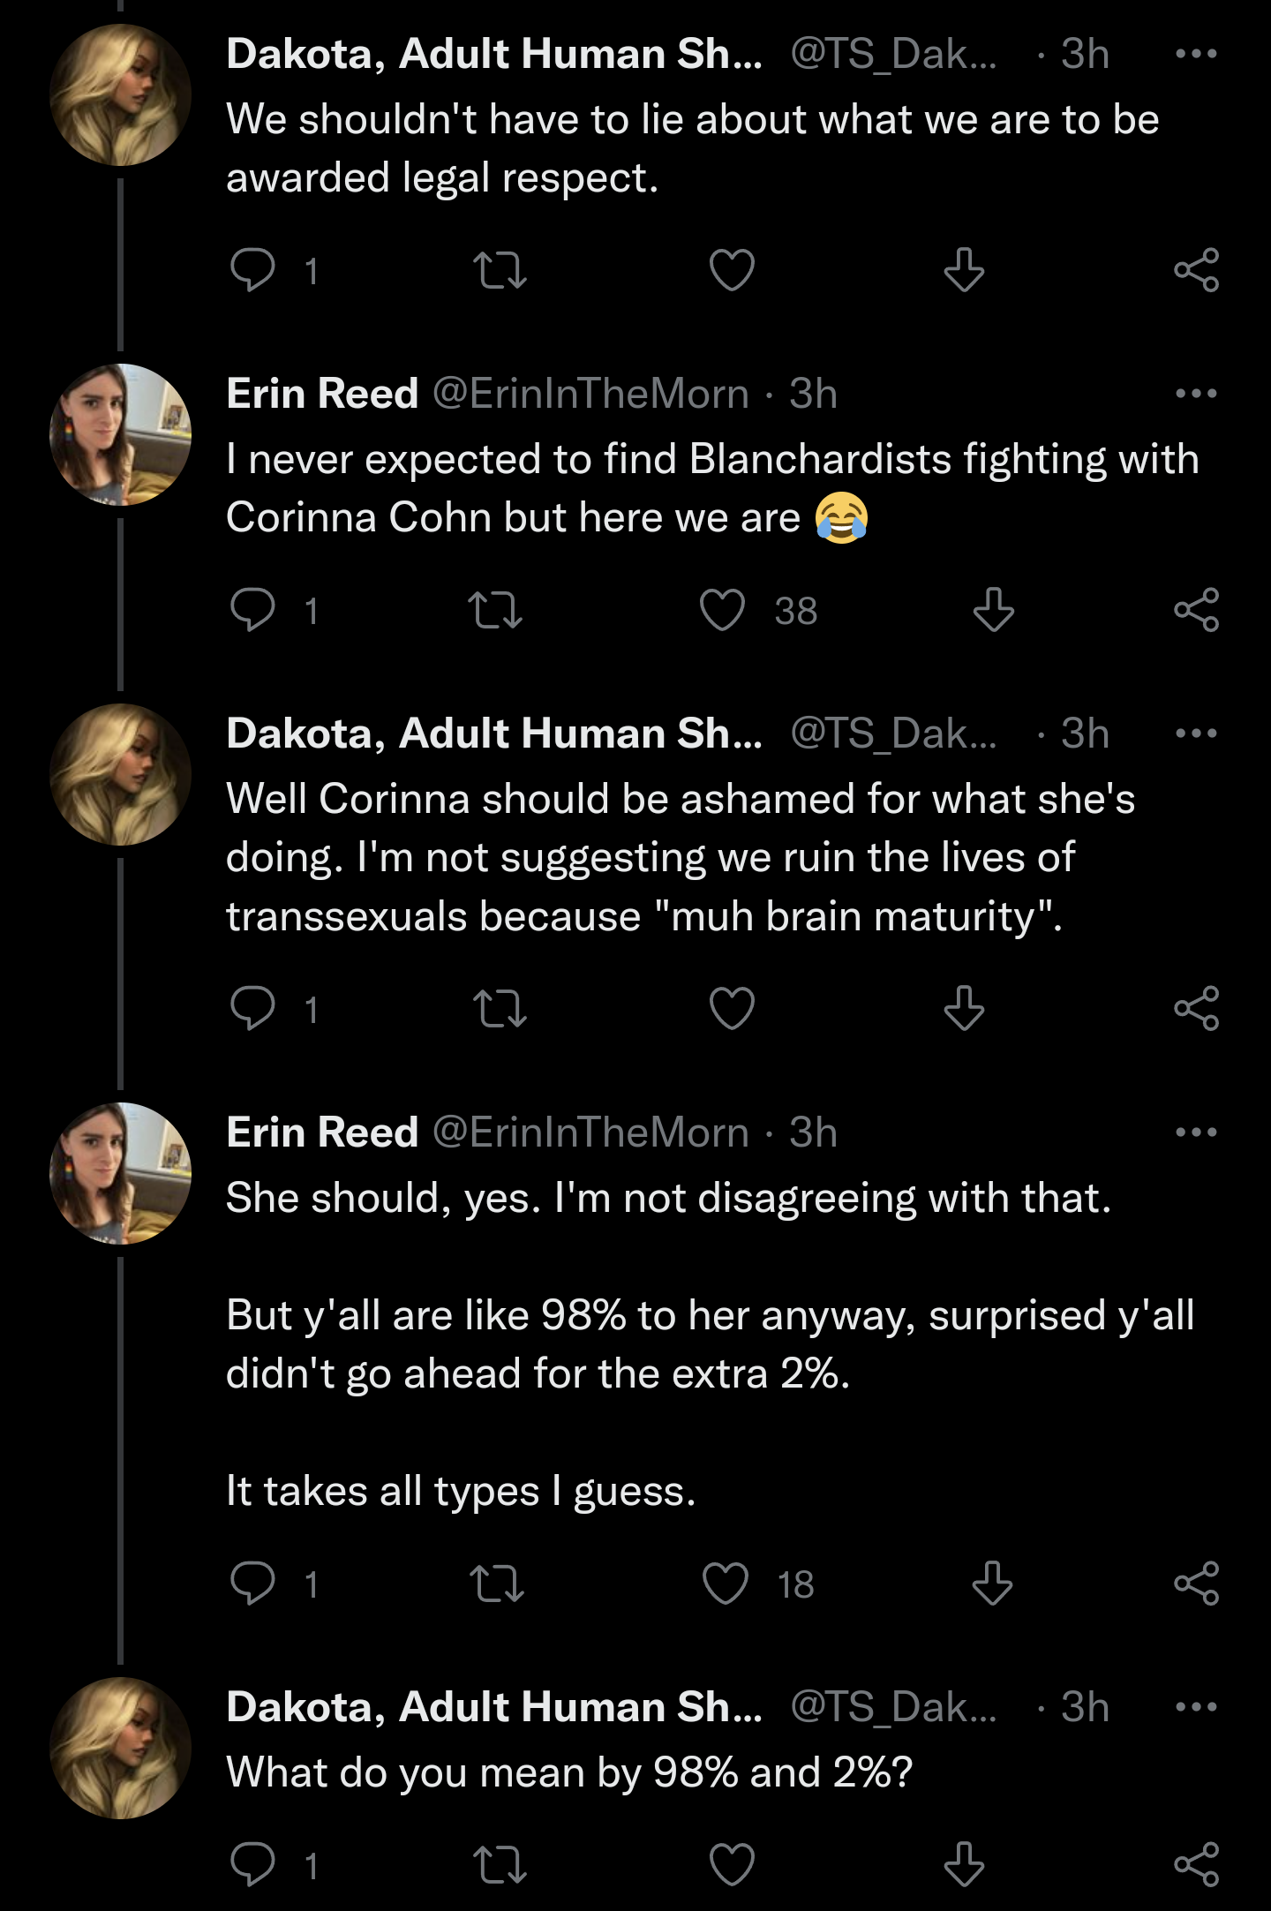Open more options on Erin's Blanchardists tweet
The width and height of the screenshot is (1271, 1911).
click(x=1196, y=394)
